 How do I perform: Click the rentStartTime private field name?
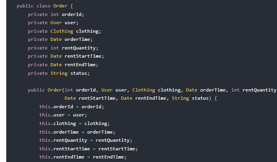pos(83,56)
